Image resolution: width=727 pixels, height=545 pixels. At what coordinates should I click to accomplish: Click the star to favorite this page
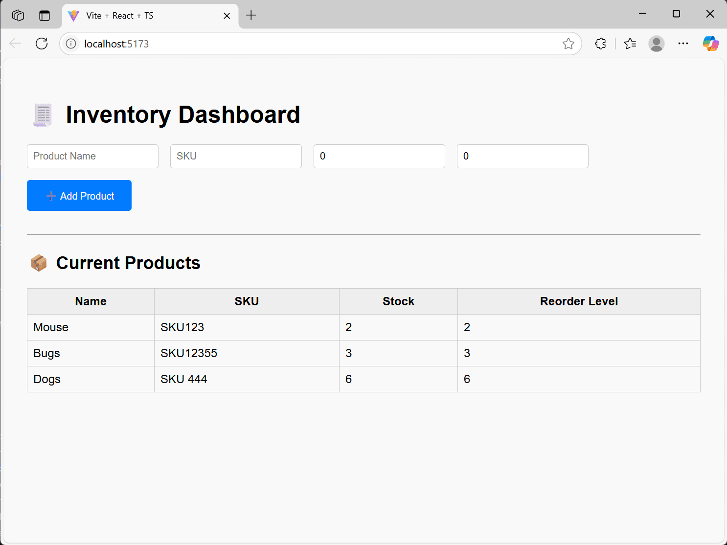pos(568,44)
